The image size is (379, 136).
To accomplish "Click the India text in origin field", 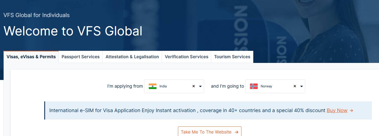I will tap(163, 86).
